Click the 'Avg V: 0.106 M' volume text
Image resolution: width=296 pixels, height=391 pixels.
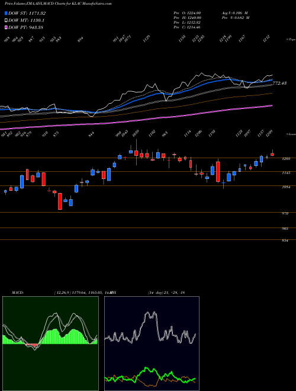234,12
